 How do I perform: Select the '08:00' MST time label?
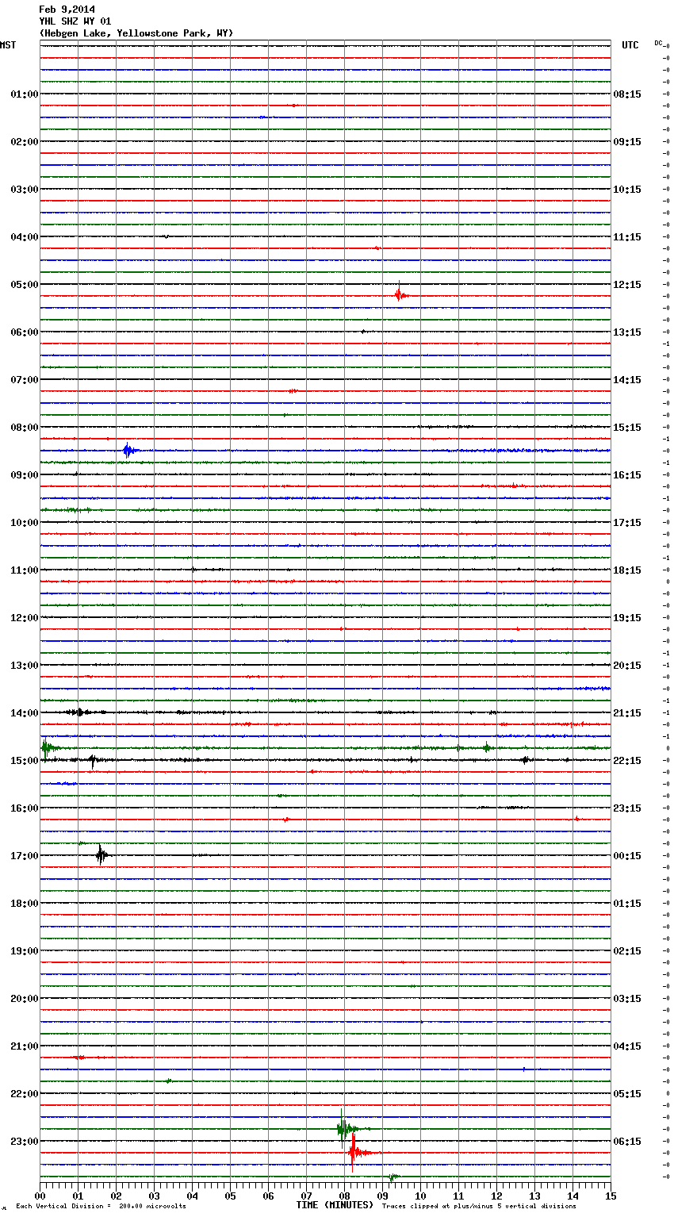click(25, 428)
